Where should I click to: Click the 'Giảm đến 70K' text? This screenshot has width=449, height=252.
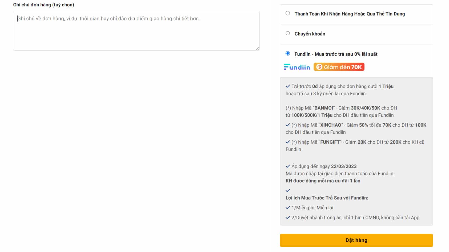(x=343, y=67)
